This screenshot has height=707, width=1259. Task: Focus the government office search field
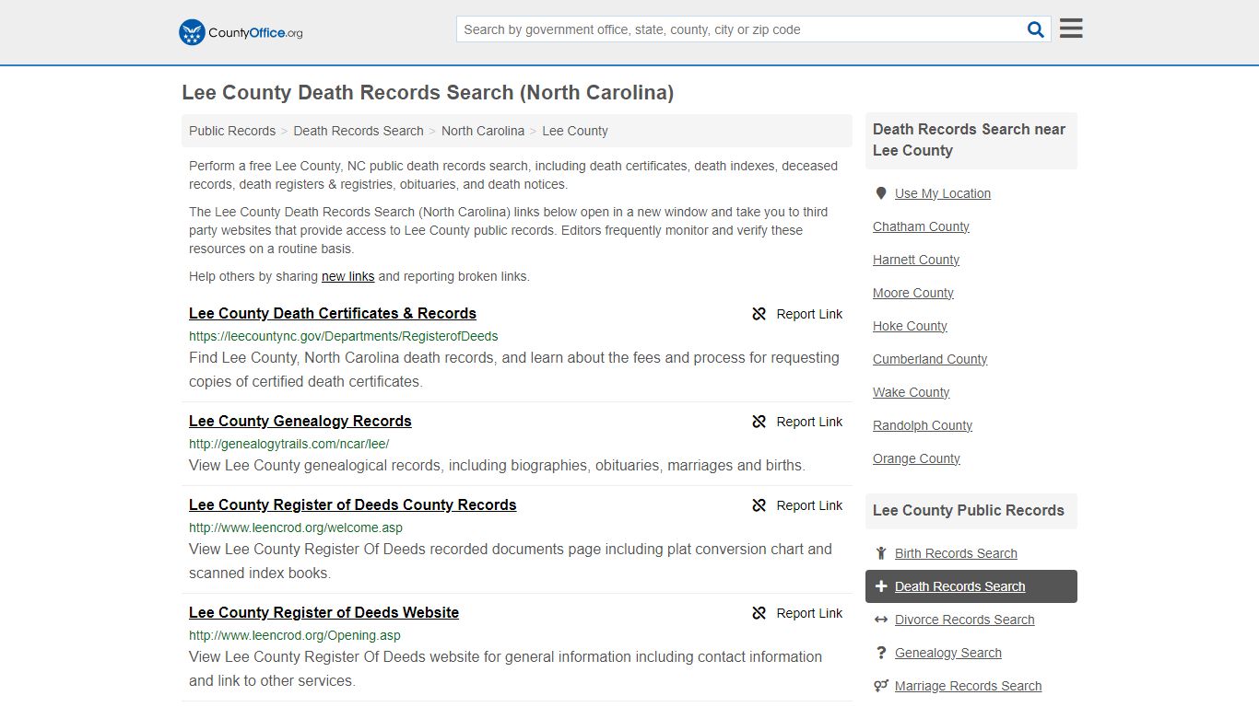click(x=740, y=29)
